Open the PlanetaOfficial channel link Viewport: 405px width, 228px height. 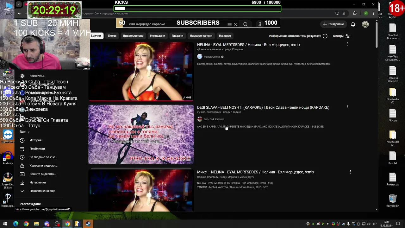pos(212,57)
